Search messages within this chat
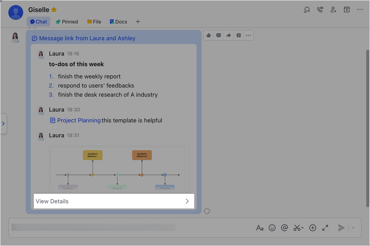This screenshot has width=370, height=246. (x=307, y=10)
